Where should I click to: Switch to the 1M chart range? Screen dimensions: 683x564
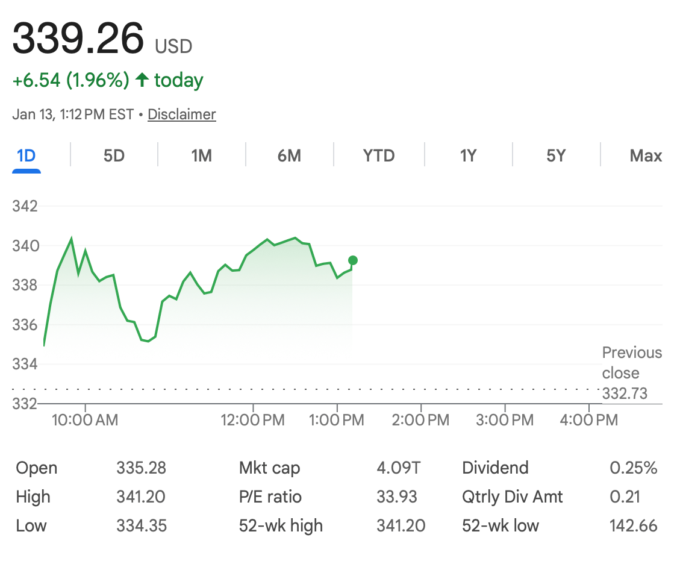pos(202,156)
